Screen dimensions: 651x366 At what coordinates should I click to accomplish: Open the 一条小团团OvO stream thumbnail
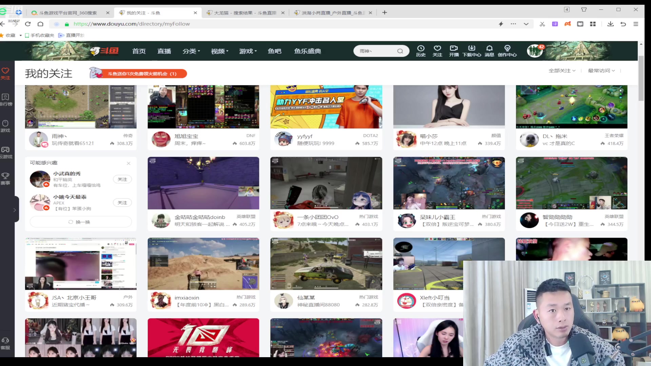tap(326, 183)
